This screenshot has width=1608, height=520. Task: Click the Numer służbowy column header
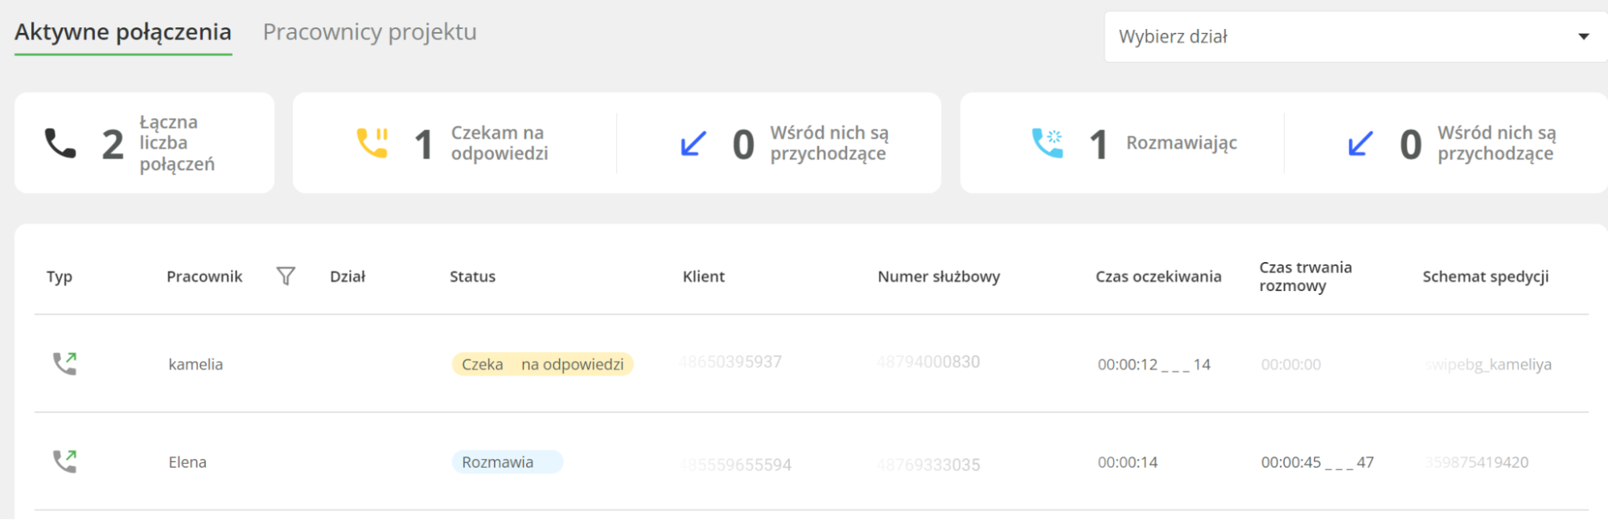pos(939,276)
